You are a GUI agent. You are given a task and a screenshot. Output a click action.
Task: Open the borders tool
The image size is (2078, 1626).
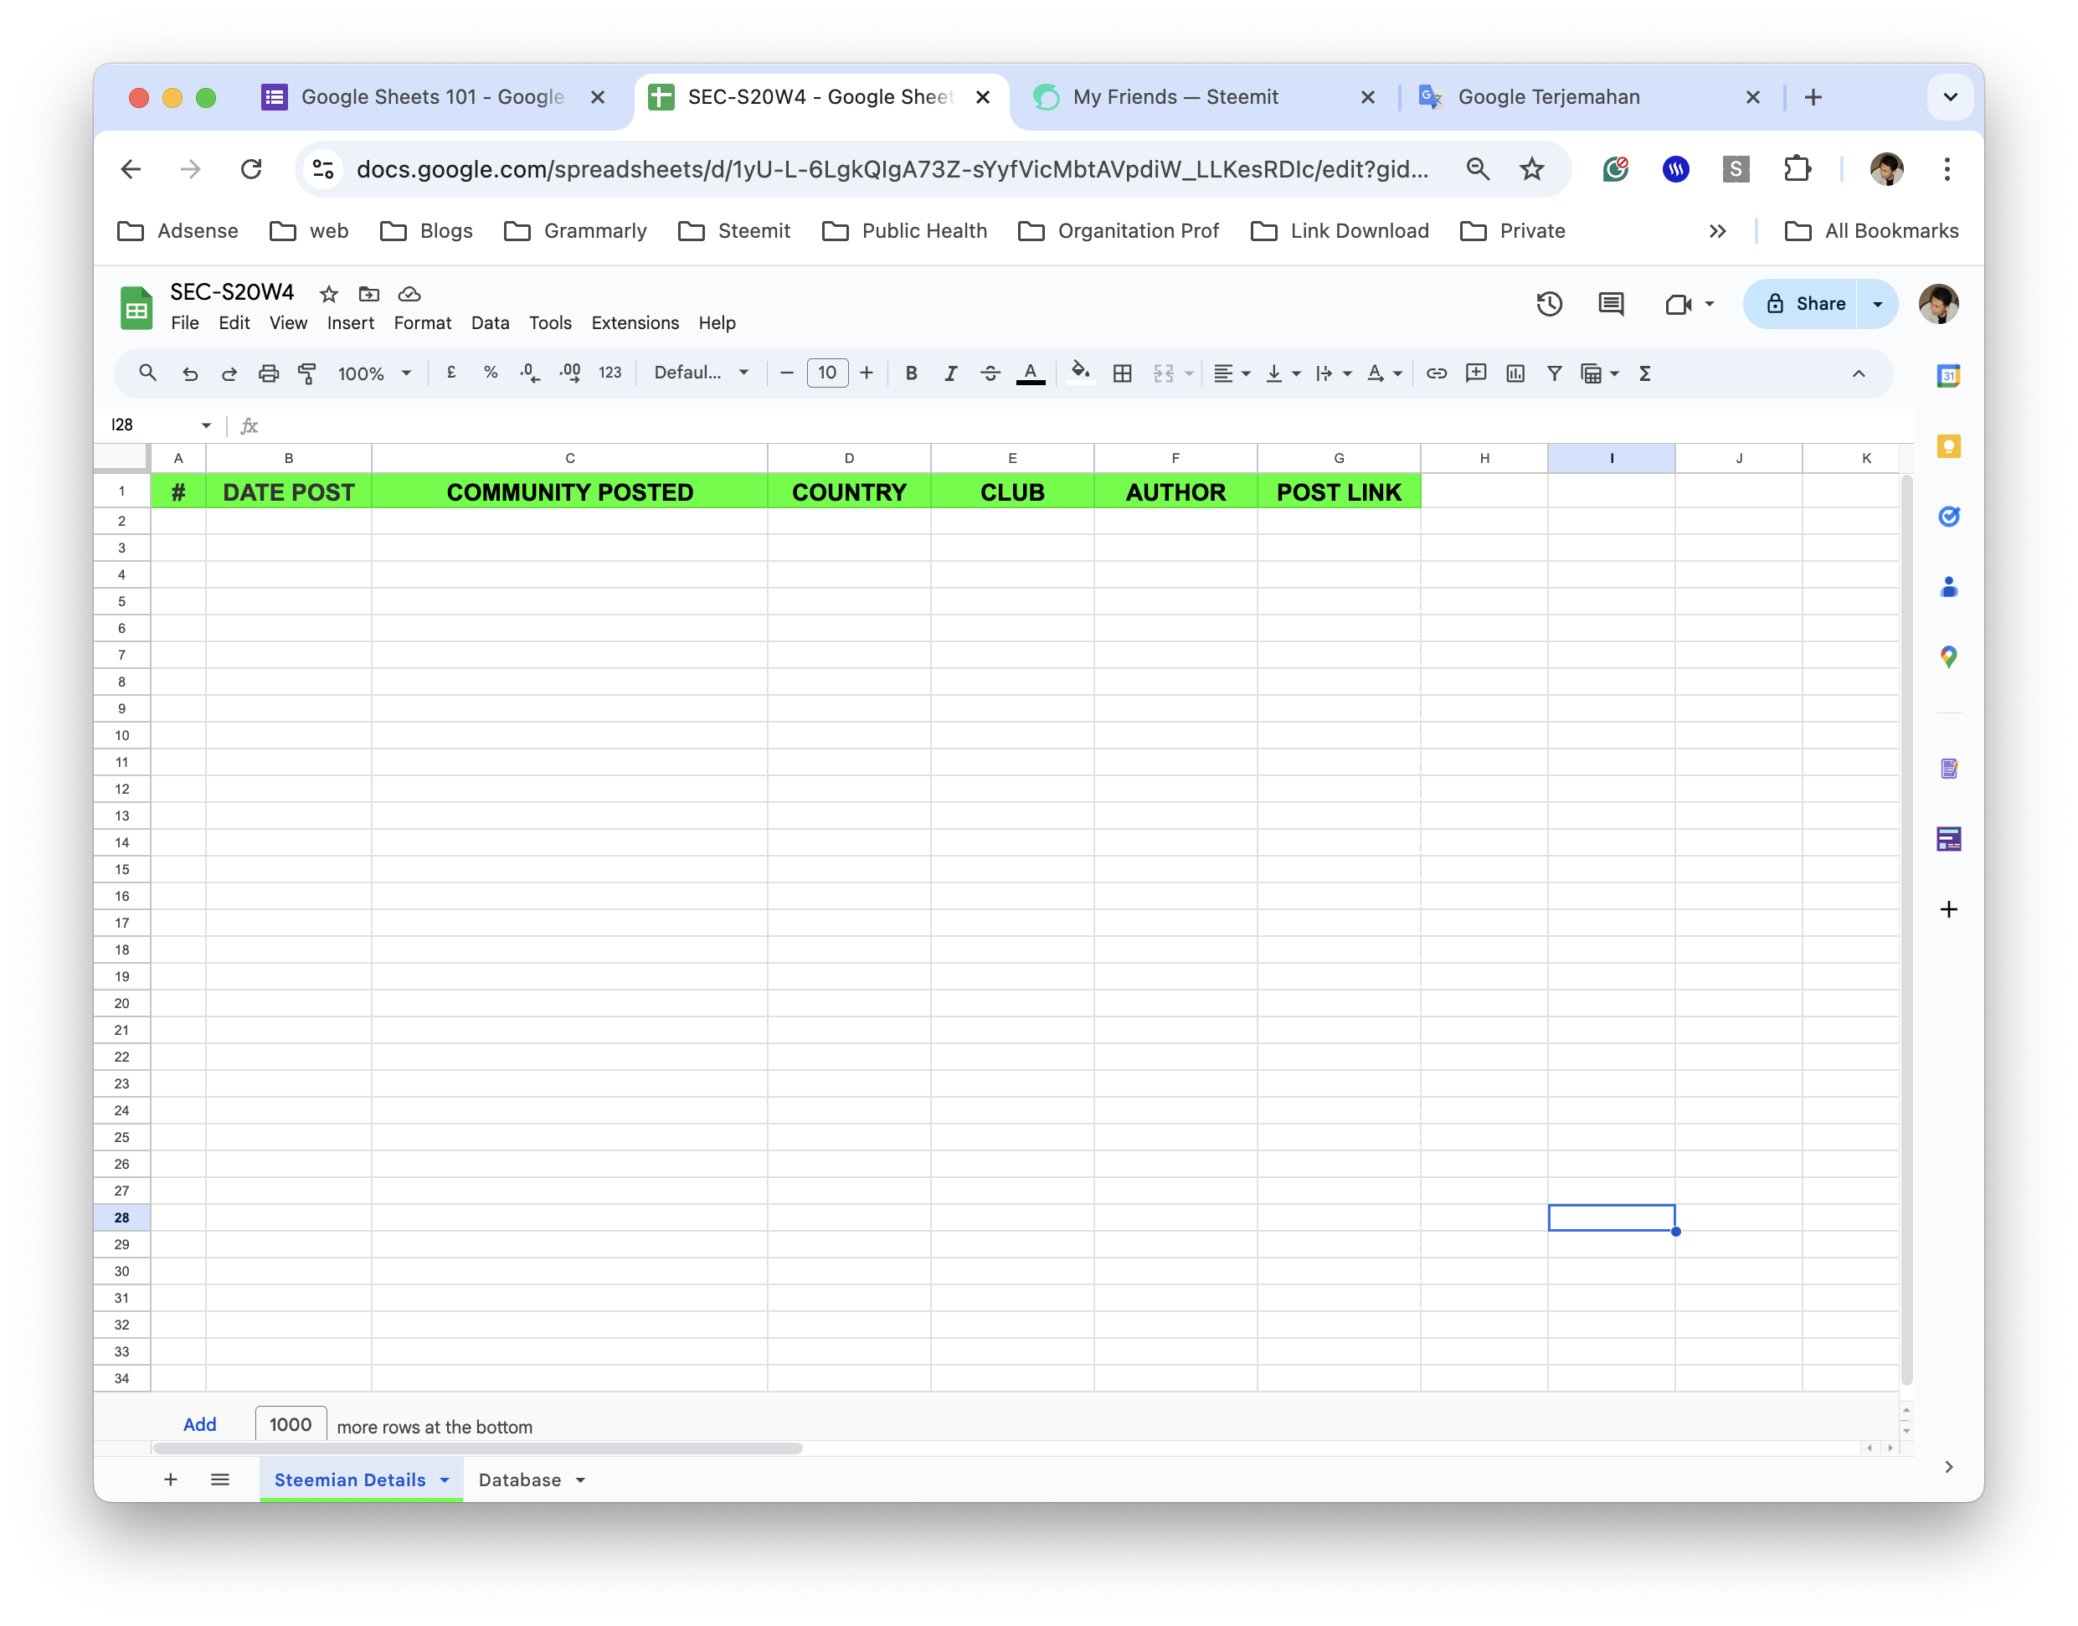[1122, 373]
